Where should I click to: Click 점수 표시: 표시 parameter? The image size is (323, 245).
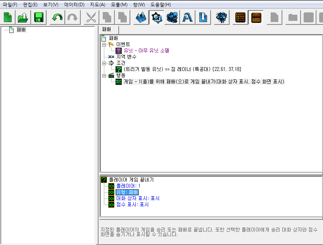[x=133, y=204]
